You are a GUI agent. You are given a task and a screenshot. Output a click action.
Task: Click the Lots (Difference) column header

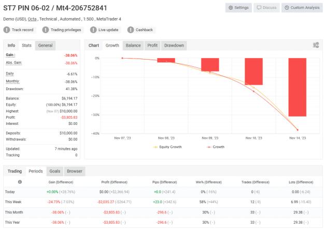pos(301,182)
